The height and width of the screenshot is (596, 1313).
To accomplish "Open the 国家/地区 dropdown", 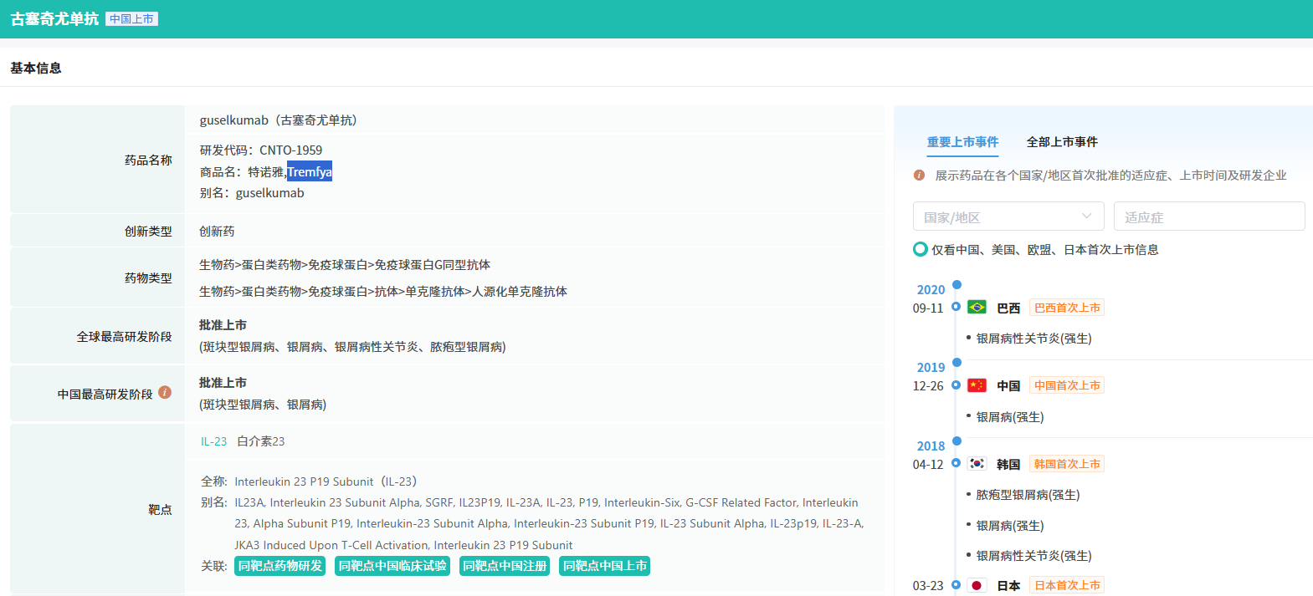I will (1008, 216).
